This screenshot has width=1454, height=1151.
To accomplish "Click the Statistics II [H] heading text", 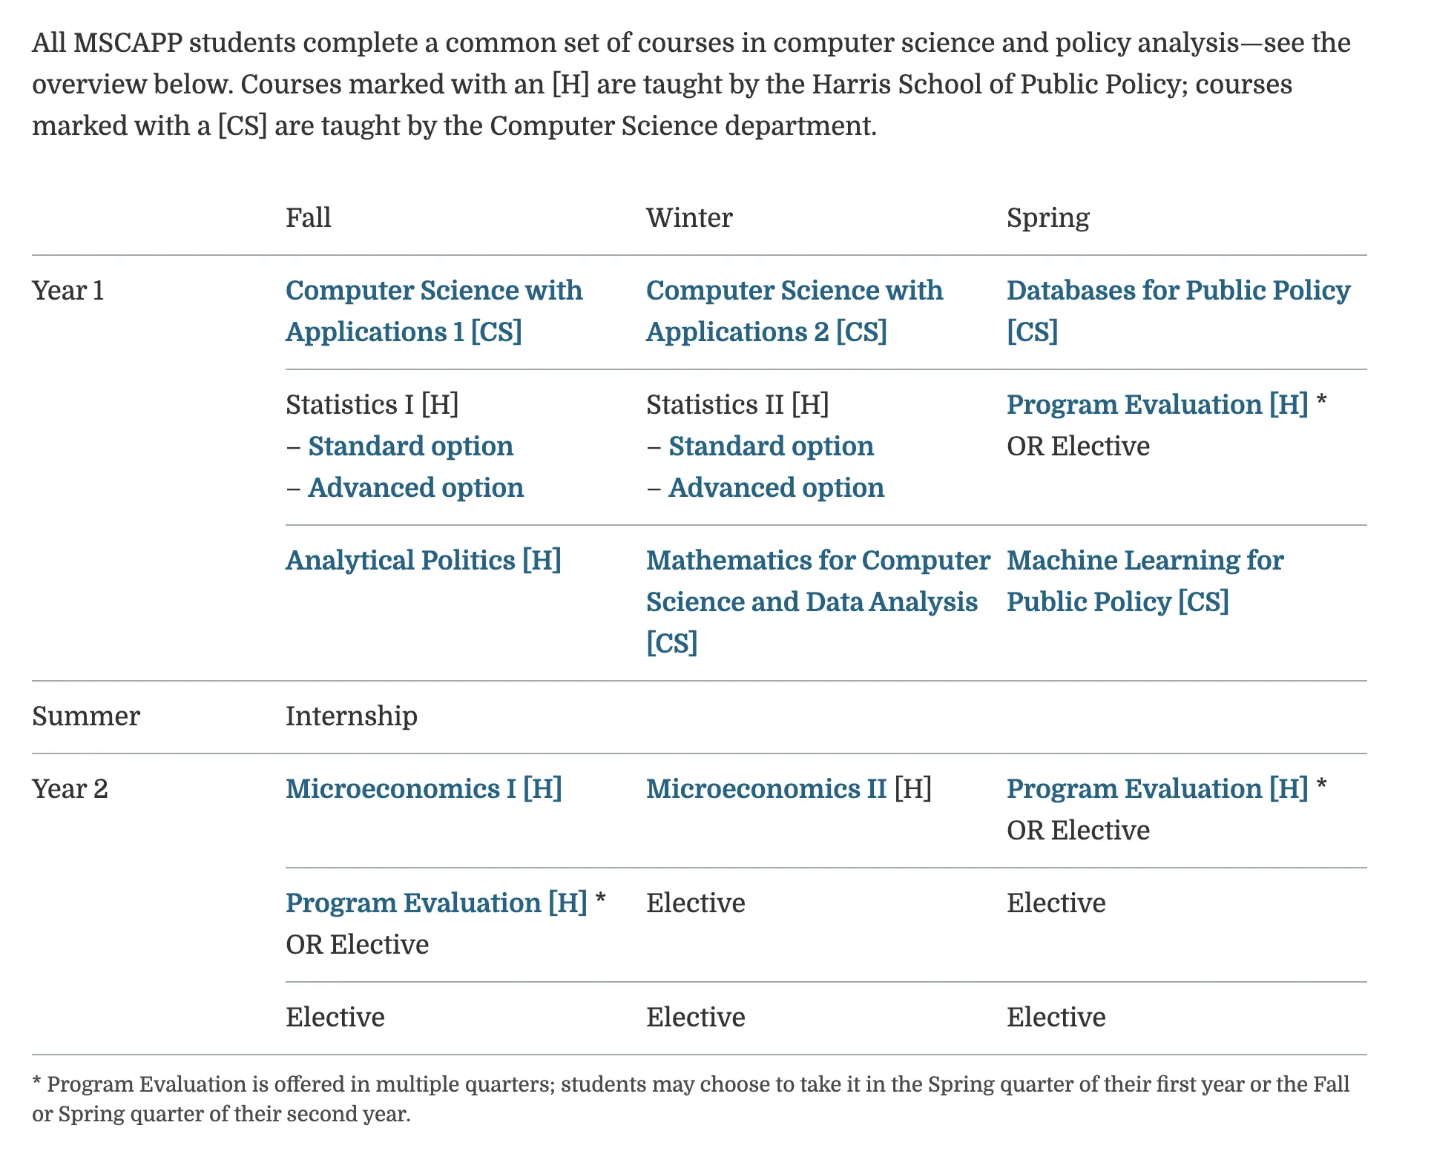I will (737, 405).
